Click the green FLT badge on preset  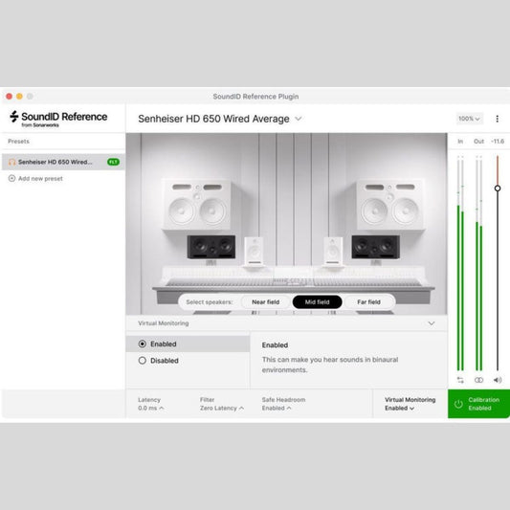click(113, 162)
